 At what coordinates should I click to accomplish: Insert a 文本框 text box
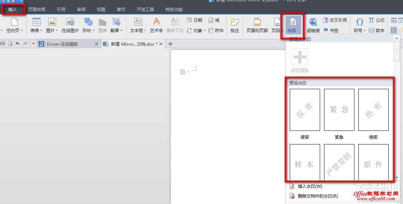pos(138,25)
